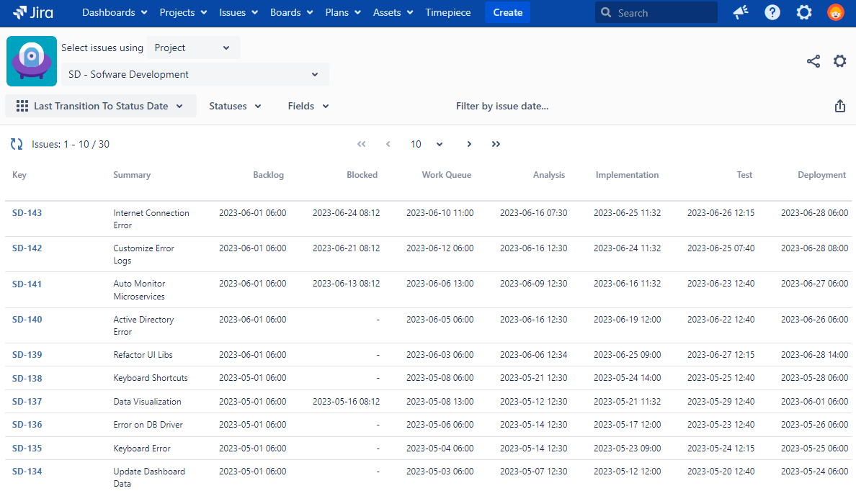The image size is (856, 491).
Task: Open the Jira help icon
Action: point(772,12)
